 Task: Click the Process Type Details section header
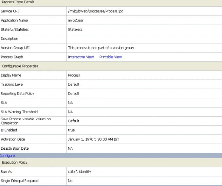click(x=18, y=2)
